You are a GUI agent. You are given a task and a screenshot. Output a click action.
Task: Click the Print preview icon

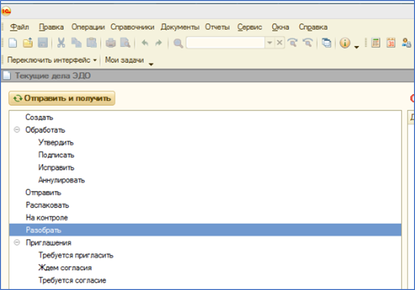tap(125, 43)
